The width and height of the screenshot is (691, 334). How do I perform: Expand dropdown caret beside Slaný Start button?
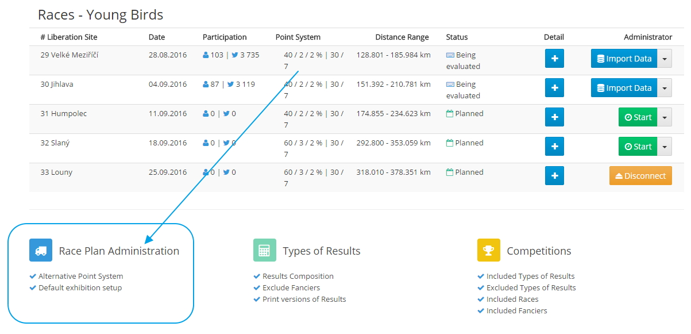coord(665,147)
